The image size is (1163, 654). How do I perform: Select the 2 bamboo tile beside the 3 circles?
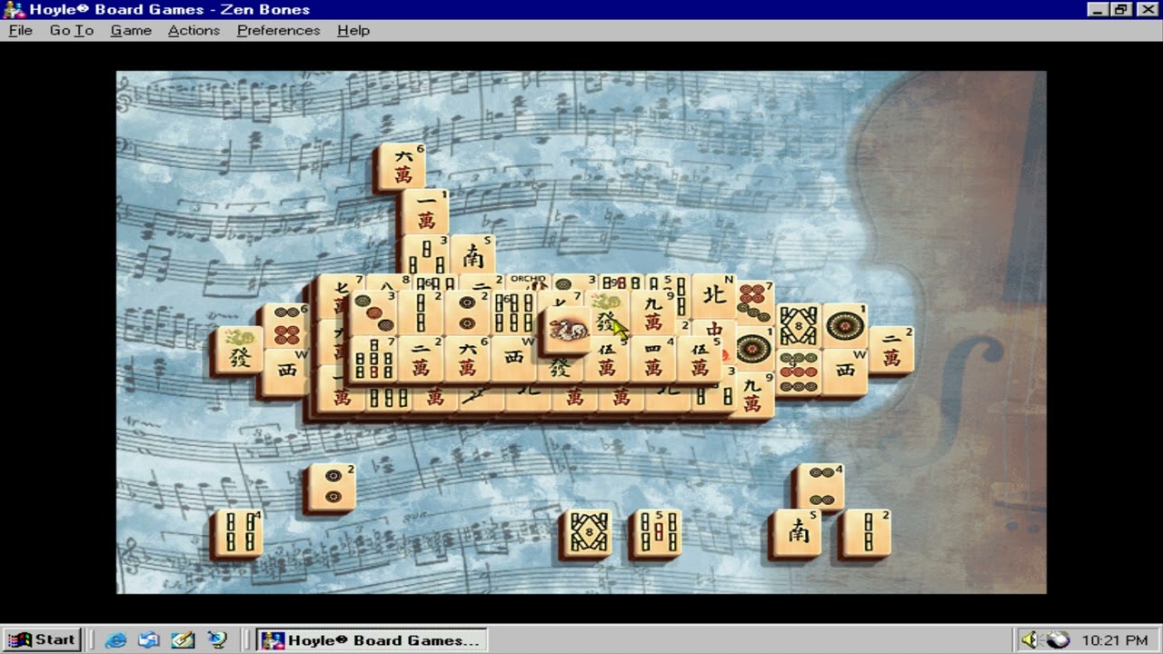[420, 312]
